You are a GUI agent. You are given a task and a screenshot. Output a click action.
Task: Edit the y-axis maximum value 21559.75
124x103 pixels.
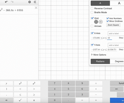(112, 50)
